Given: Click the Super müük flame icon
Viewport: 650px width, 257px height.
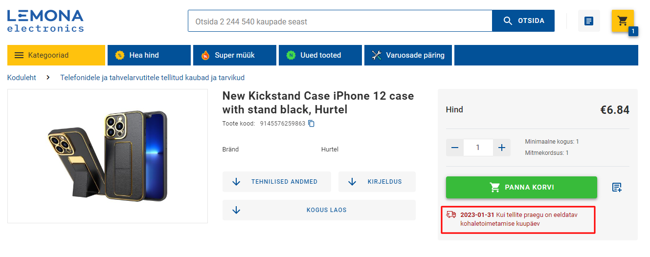Looking at the screenshot, I should click(205, 55).
